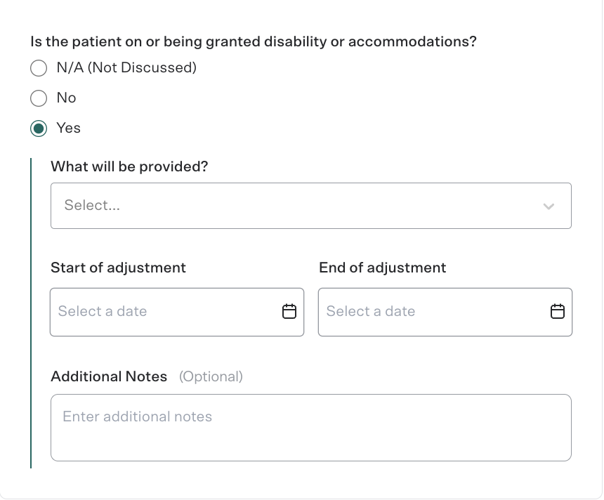
Task: Click the Additional Notes label
Action: coord(109,376)
